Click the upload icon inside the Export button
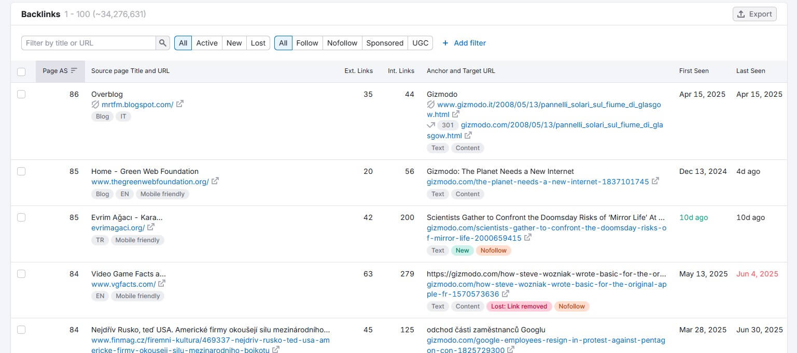This screenshot has height=353, width=797. (741, 13)
